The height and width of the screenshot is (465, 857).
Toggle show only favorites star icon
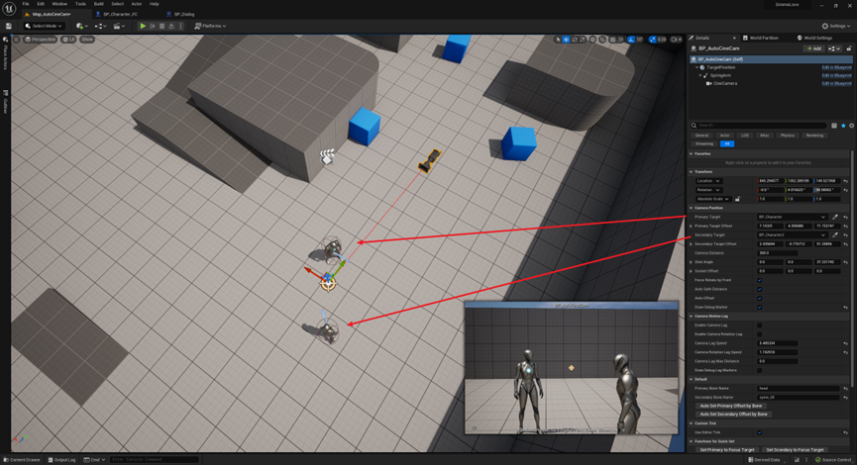click(x=843, y=126)
